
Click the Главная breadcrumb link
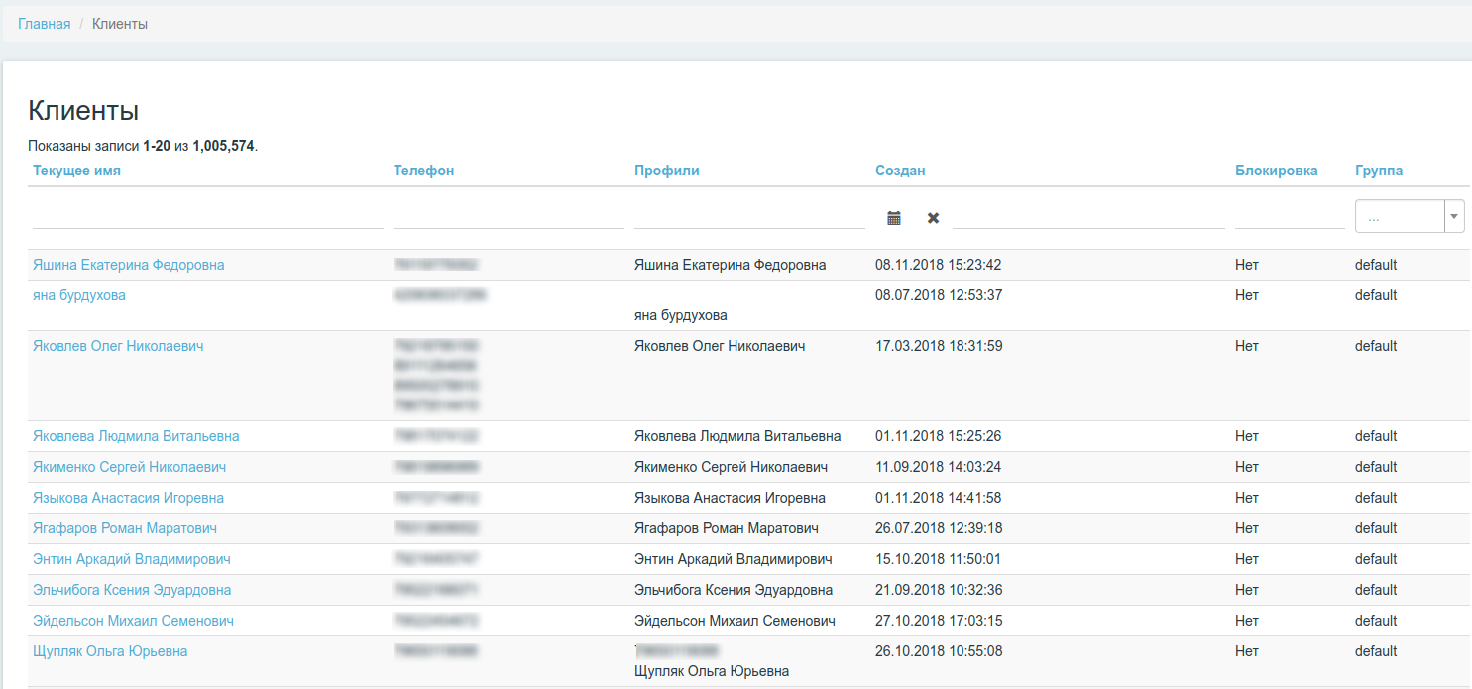(x=45, y=24)
